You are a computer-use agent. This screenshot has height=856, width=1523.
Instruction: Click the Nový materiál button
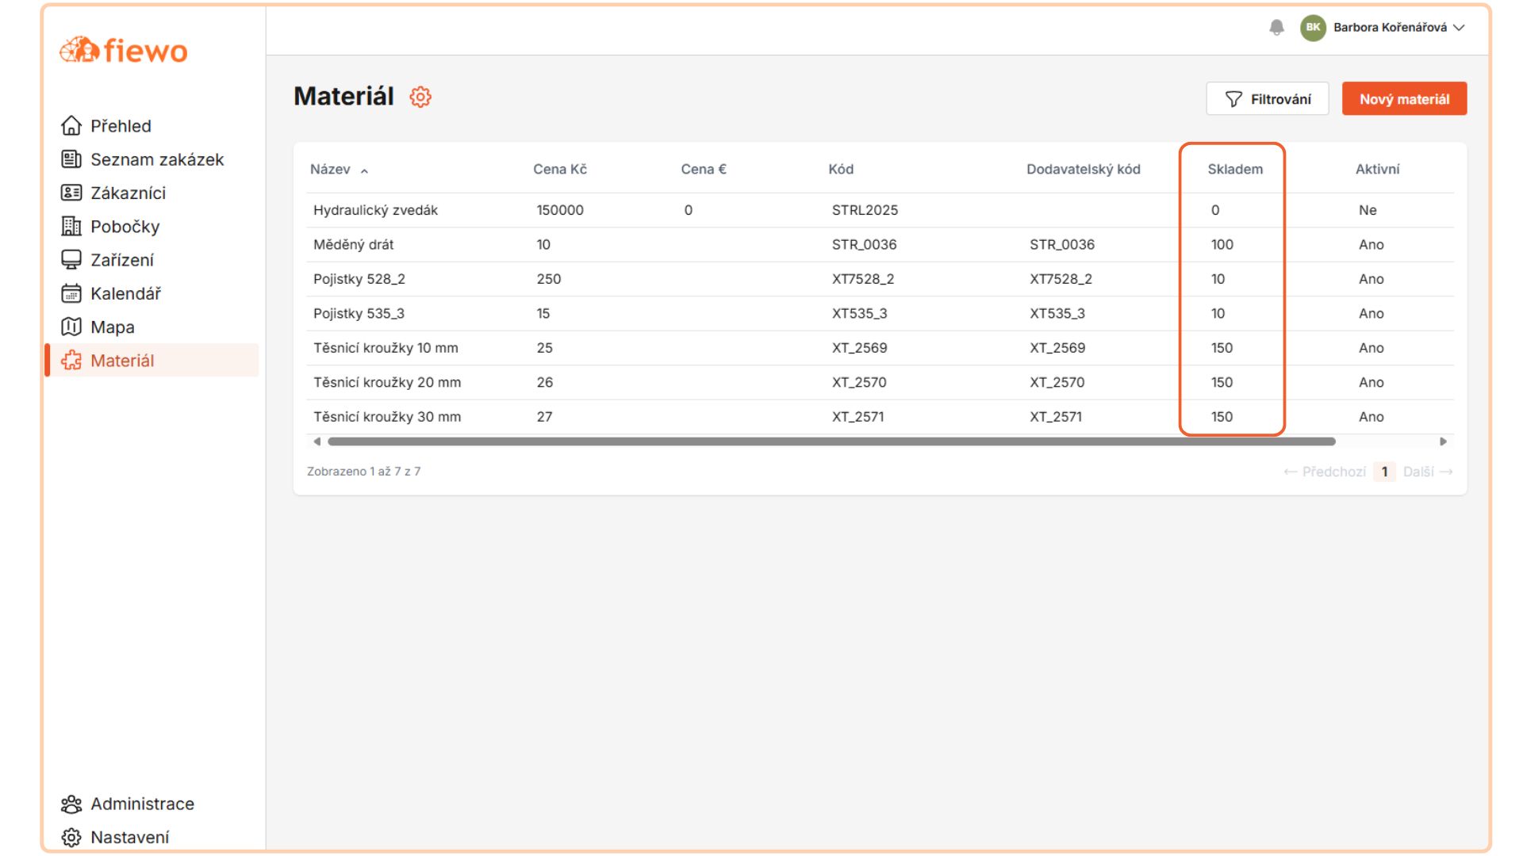tap(1403, 99)
